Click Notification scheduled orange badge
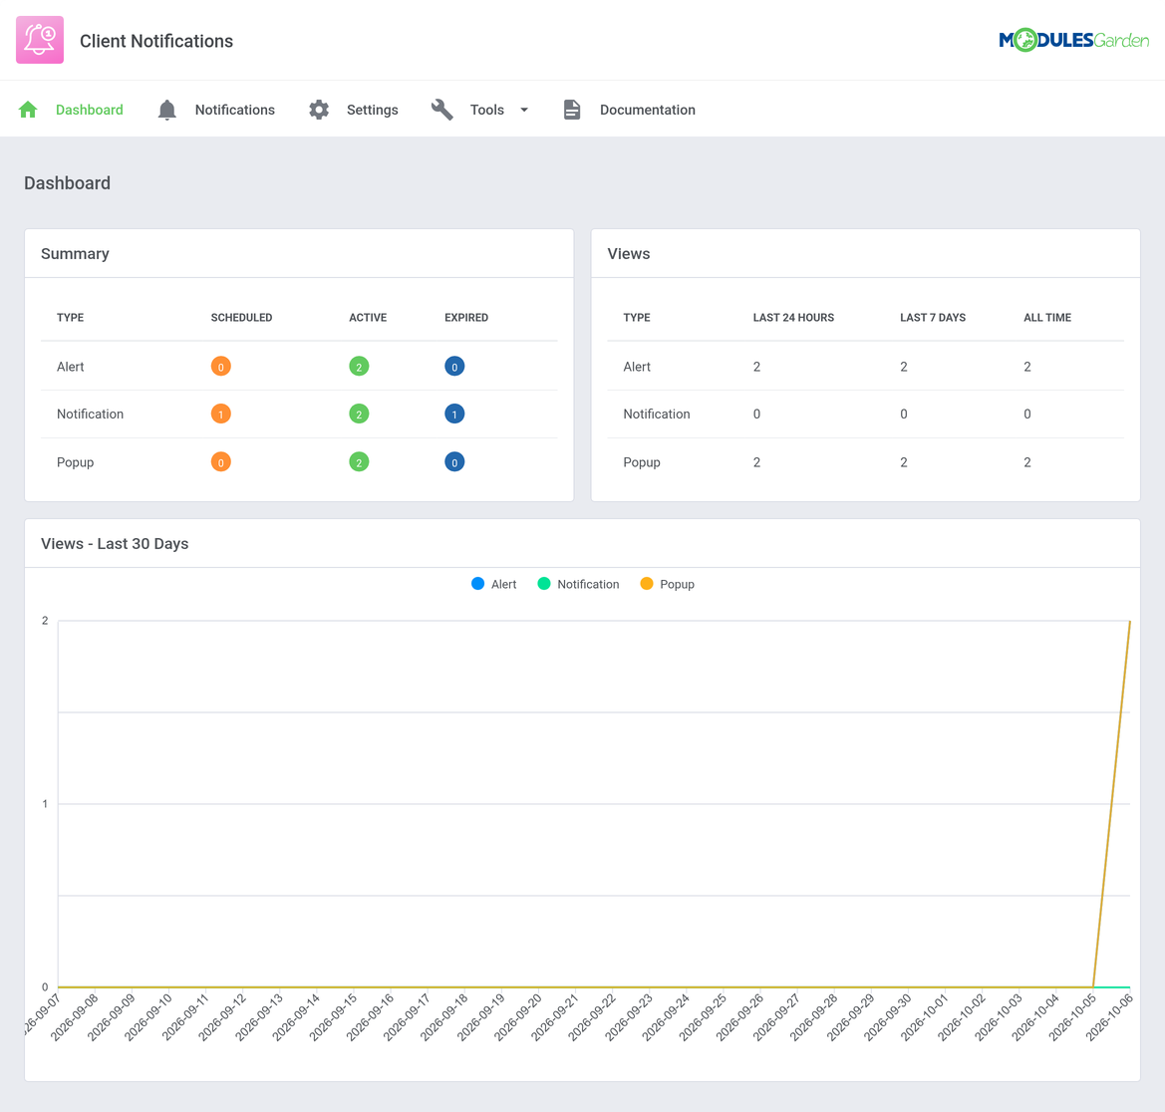 coord(220,414)
